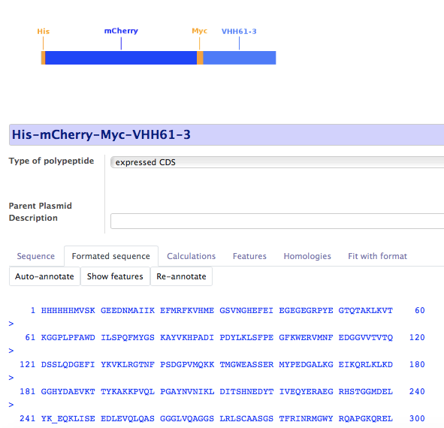The image size is (444, 428).
Task: Open the Type of polypeptide dropdown
Action: 277,162
